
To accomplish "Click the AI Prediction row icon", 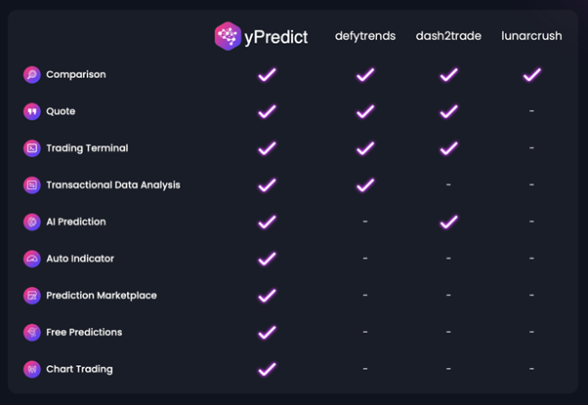I will pyautogui.click(x=32, y=222).
